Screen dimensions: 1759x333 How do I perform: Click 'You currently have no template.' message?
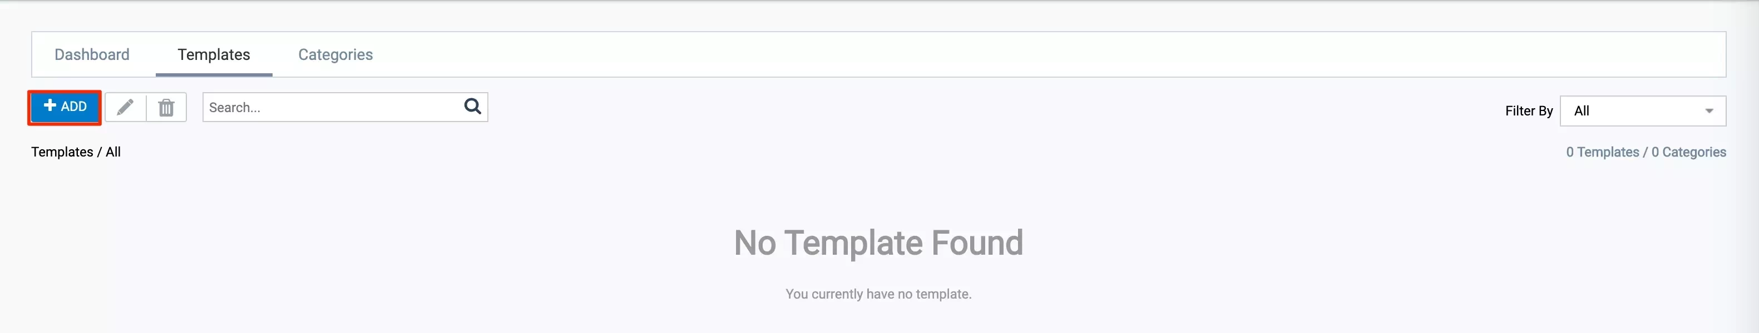click(x=878, y=294)
